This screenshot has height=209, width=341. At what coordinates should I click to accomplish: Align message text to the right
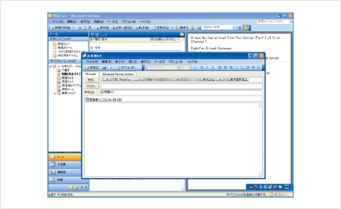(231, 68)
